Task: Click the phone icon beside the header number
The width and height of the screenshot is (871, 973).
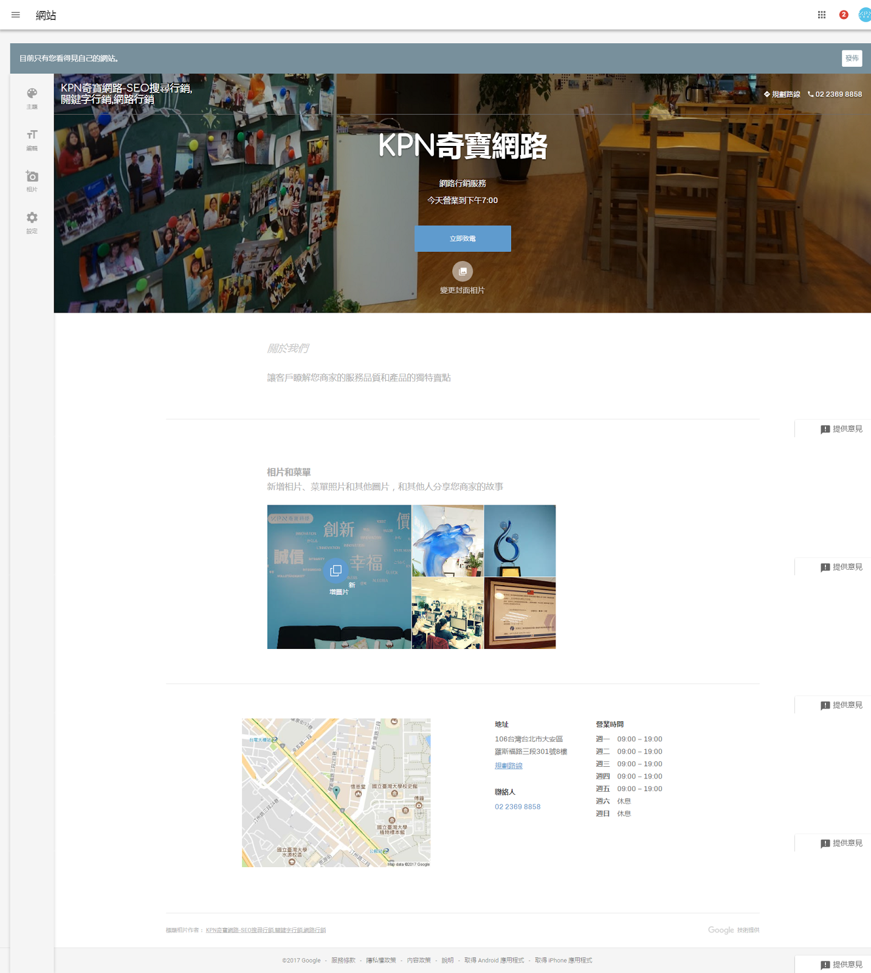Action: point(810,94)
